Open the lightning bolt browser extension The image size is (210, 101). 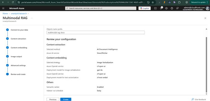[x=164, y=2]
